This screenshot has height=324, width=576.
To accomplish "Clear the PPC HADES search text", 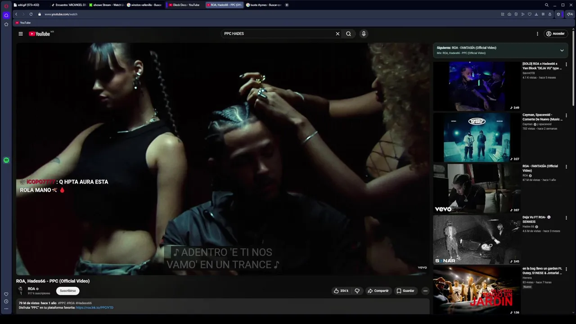I will [337, 34].
